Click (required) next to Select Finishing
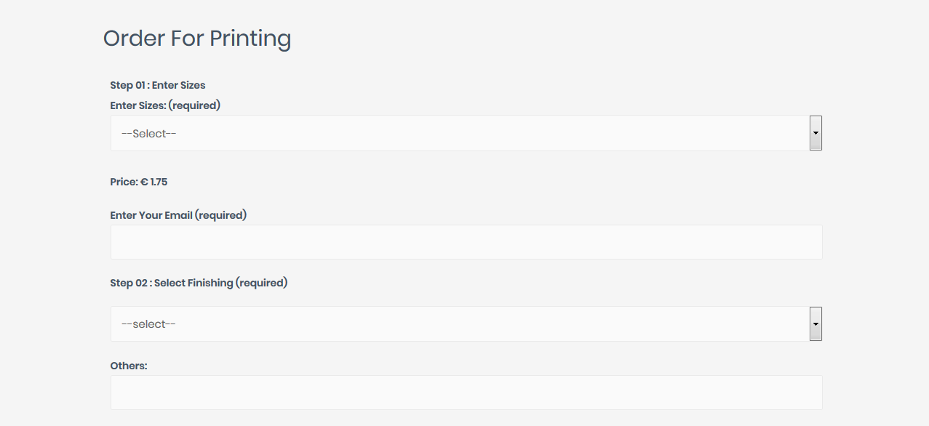Viewport: 929px width, 426px height. click(262, 283)
